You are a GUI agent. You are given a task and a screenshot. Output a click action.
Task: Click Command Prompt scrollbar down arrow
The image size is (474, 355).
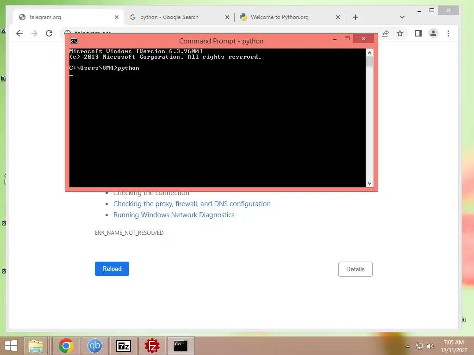(x=369, y=183)
